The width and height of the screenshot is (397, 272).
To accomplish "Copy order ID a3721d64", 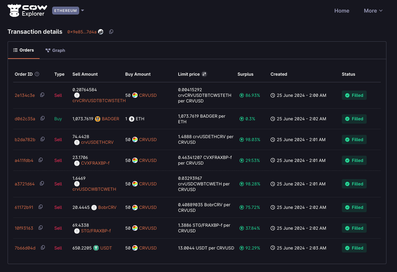I will 42,184.
